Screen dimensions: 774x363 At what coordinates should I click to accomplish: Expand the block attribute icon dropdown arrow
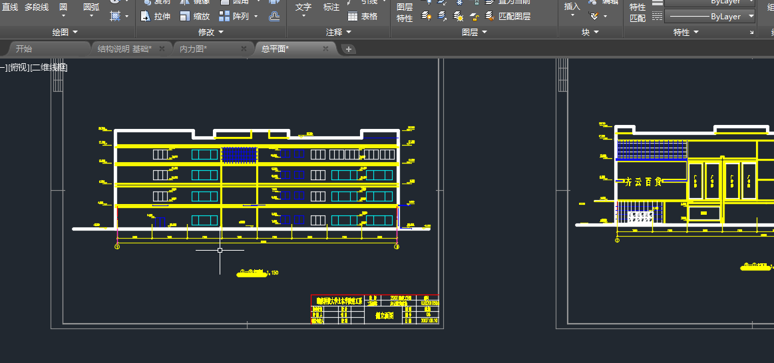click(605, 16)
